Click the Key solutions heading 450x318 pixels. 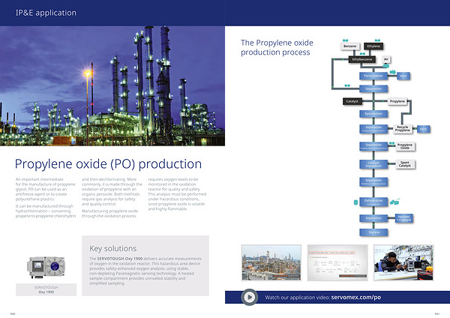[x=113, y=247]
